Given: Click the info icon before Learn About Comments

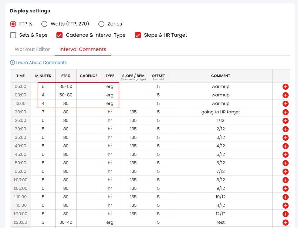Looking at the screenshot, I should [x=12, y=62].
